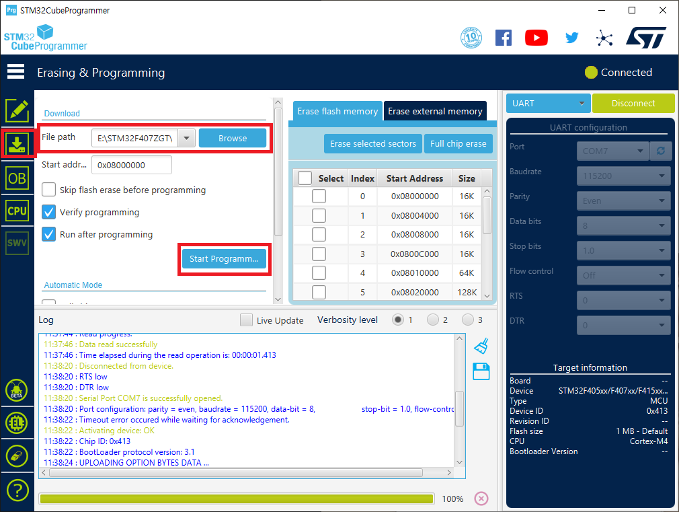Set verbosity level to 2
Screen dimensions: 679x512
pos(432,320)
